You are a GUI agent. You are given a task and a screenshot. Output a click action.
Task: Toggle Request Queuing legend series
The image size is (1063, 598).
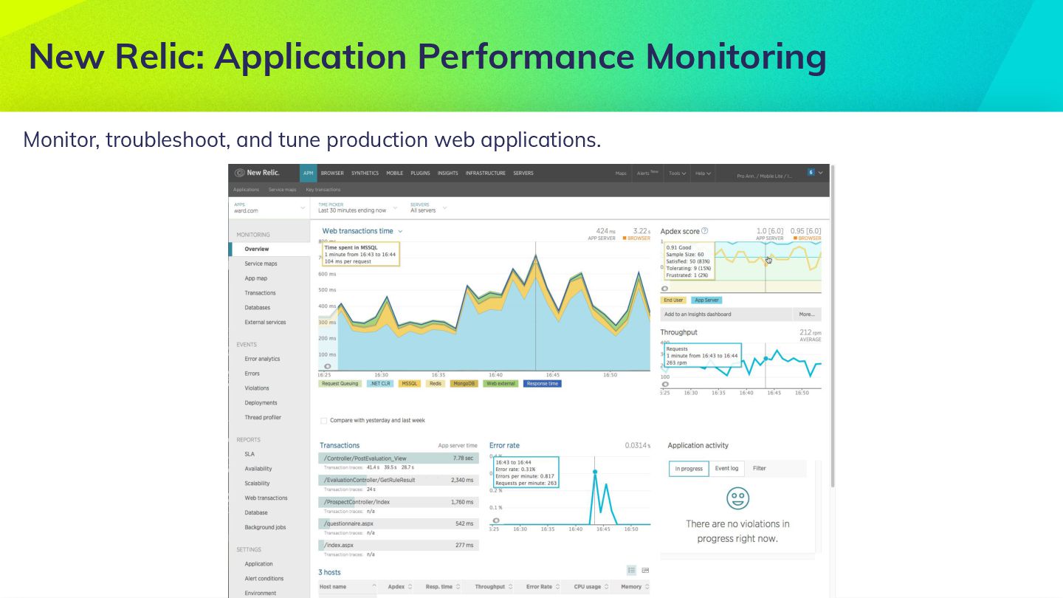[340, 384]
